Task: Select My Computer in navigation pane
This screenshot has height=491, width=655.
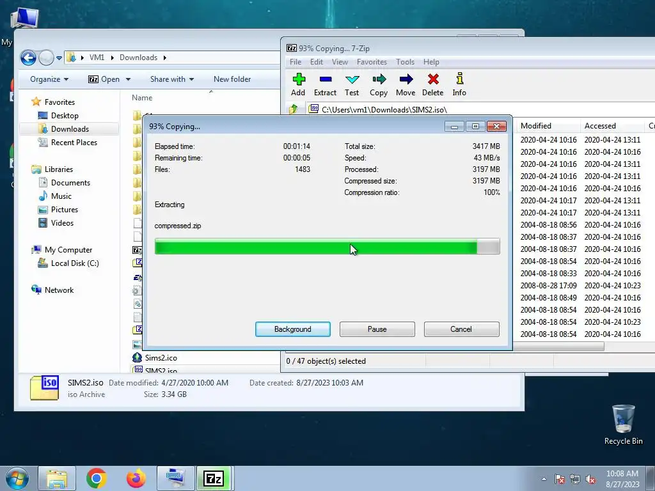Action: pyautogui.click(x=68, y=250)
